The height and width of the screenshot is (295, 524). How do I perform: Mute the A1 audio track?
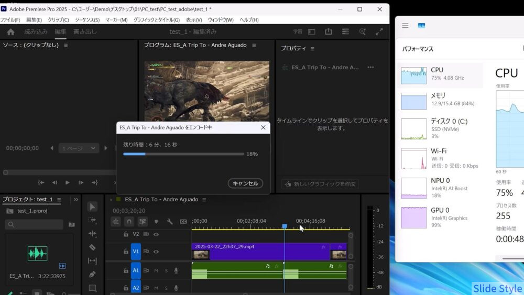coord(156,270)
